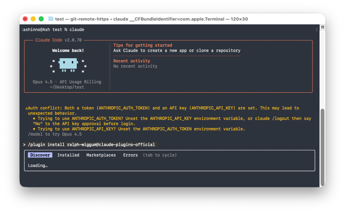Open the Marketplaces tab
Image resolution: width=345 pixels, height=213 pixels.
point(101,155)
